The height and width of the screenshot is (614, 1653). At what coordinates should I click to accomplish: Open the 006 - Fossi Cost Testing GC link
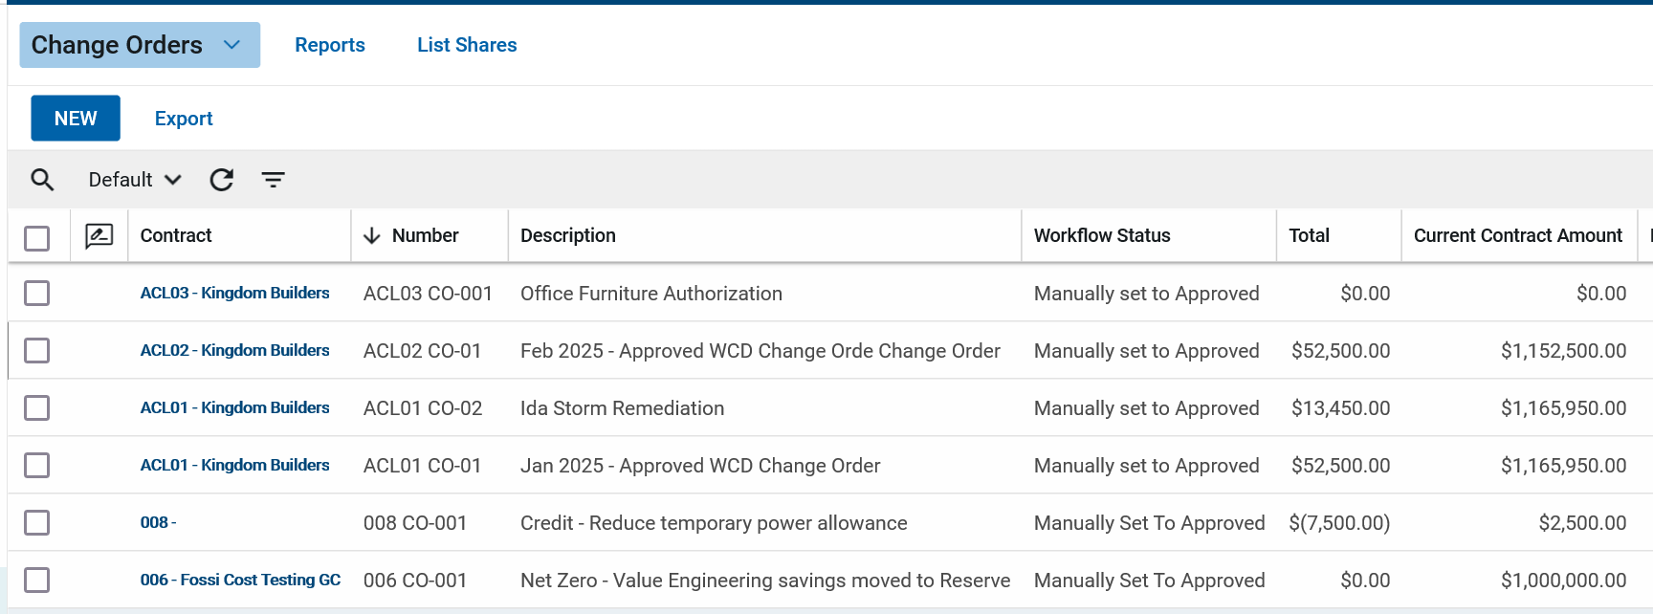pos(240,581)
